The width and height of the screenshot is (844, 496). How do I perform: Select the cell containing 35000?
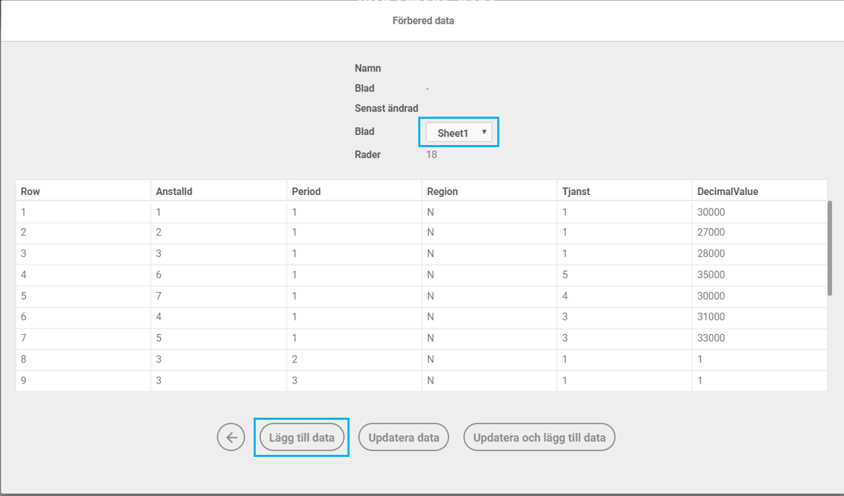(x=711, y=275)
